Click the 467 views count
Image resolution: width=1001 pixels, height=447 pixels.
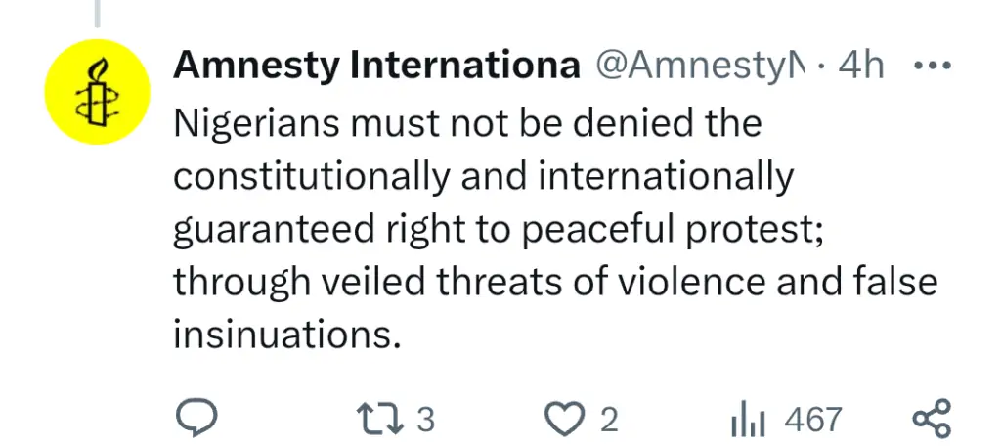coord(812,420)
